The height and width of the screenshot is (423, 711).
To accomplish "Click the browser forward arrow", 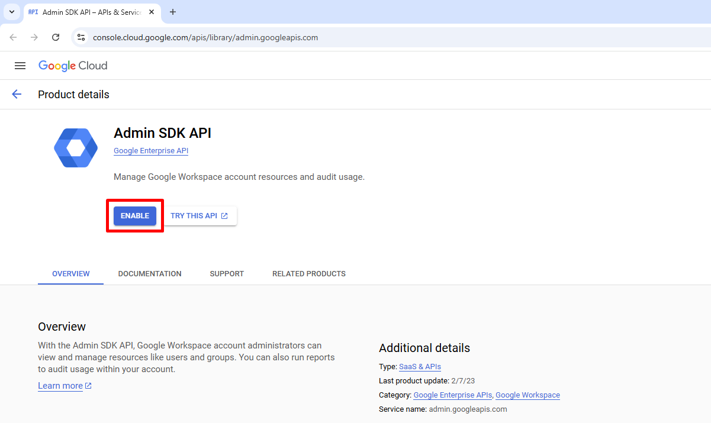I will coord(34,37).
